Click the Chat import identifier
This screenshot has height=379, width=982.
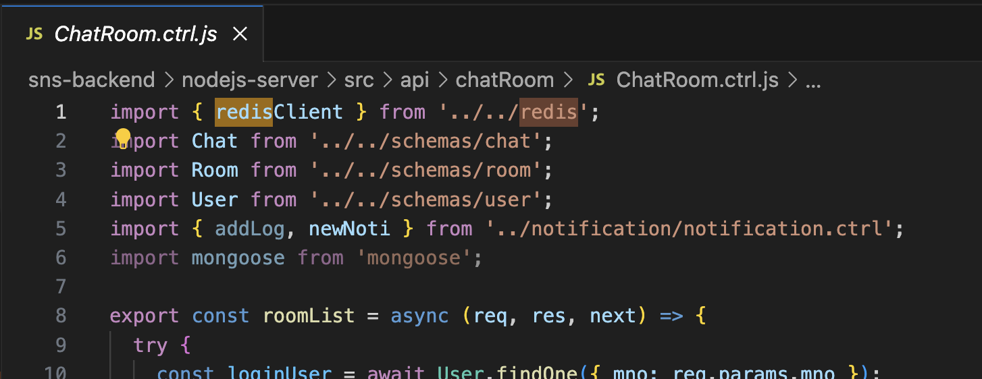click(x=215, y=141)
